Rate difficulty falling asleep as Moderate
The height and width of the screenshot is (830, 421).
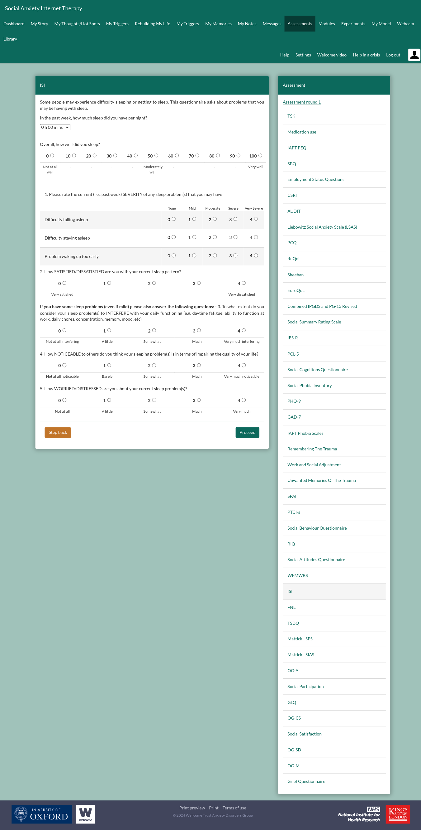point(215,219)
